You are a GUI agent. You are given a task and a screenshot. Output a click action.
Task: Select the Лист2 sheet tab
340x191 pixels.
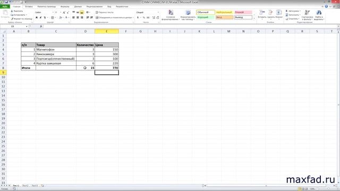tap(25, 186)
